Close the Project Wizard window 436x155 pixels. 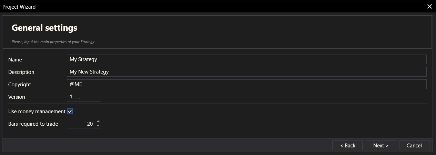(x=429, y=7)
